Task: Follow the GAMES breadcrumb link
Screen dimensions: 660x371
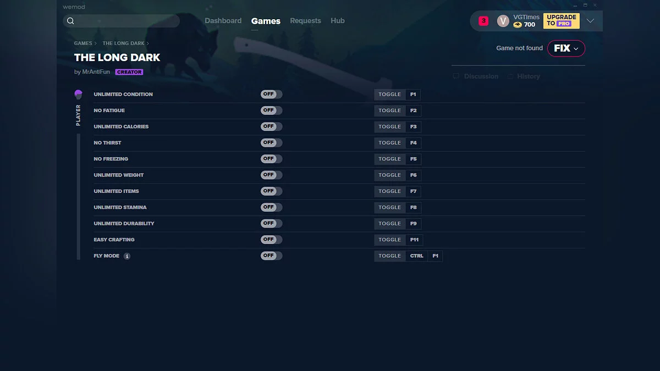Action: [83, 43]
